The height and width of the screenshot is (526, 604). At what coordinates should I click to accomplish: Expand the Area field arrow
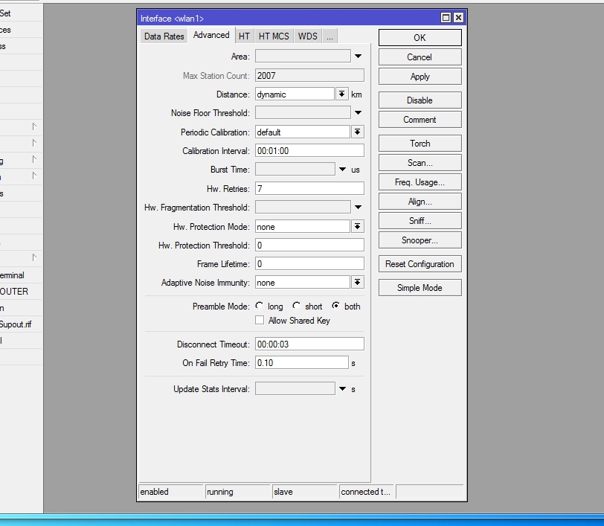[358, 57]
